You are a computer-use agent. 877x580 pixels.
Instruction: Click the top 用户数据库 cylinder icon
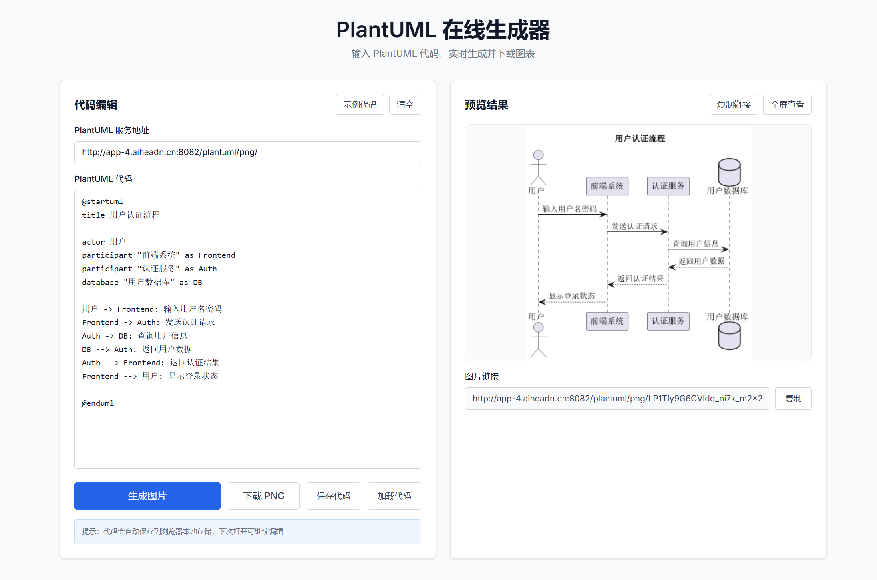[729, 172]
